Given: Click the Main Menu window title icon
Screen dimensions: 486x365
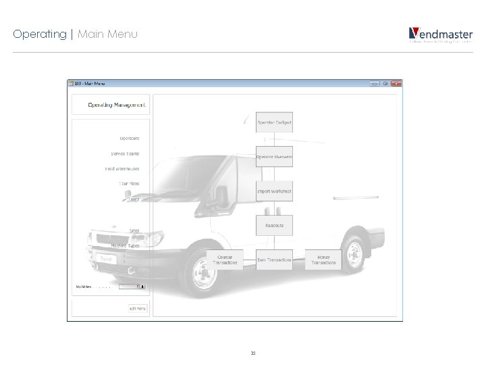Looking at the screenshot, I should (x=71, y=84).
